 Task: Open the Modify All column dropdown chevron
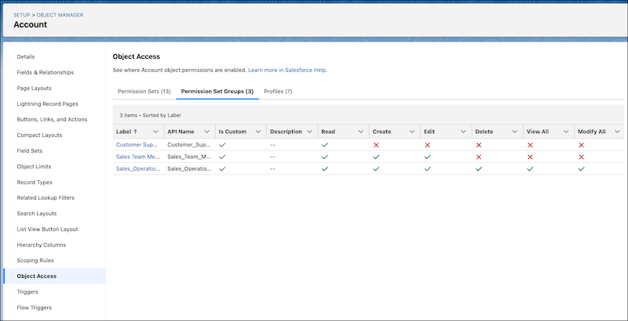(617, 132)
